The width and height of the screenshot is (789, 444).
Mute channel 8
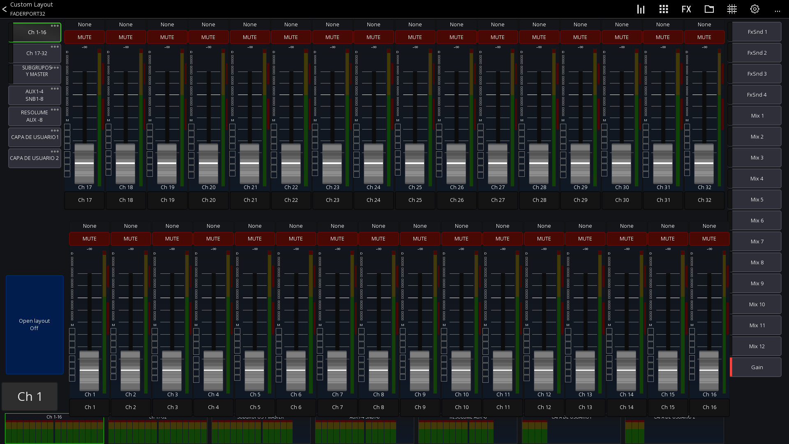click(378, 238)
